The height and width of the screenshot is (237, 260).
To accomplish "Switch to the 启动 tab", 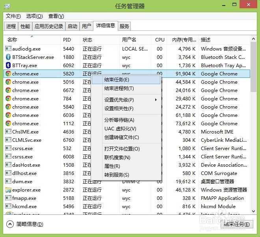I will [72, 26].
